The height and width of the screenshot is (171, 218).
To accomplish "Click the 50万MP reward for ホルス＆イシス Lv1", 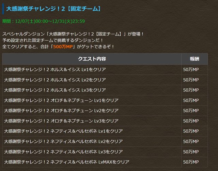I will (191, 70).
